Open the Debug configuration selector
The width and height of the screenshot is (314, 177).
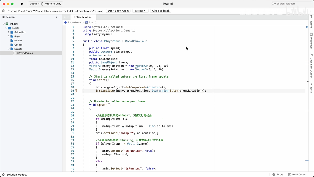[x=33, y=4]
